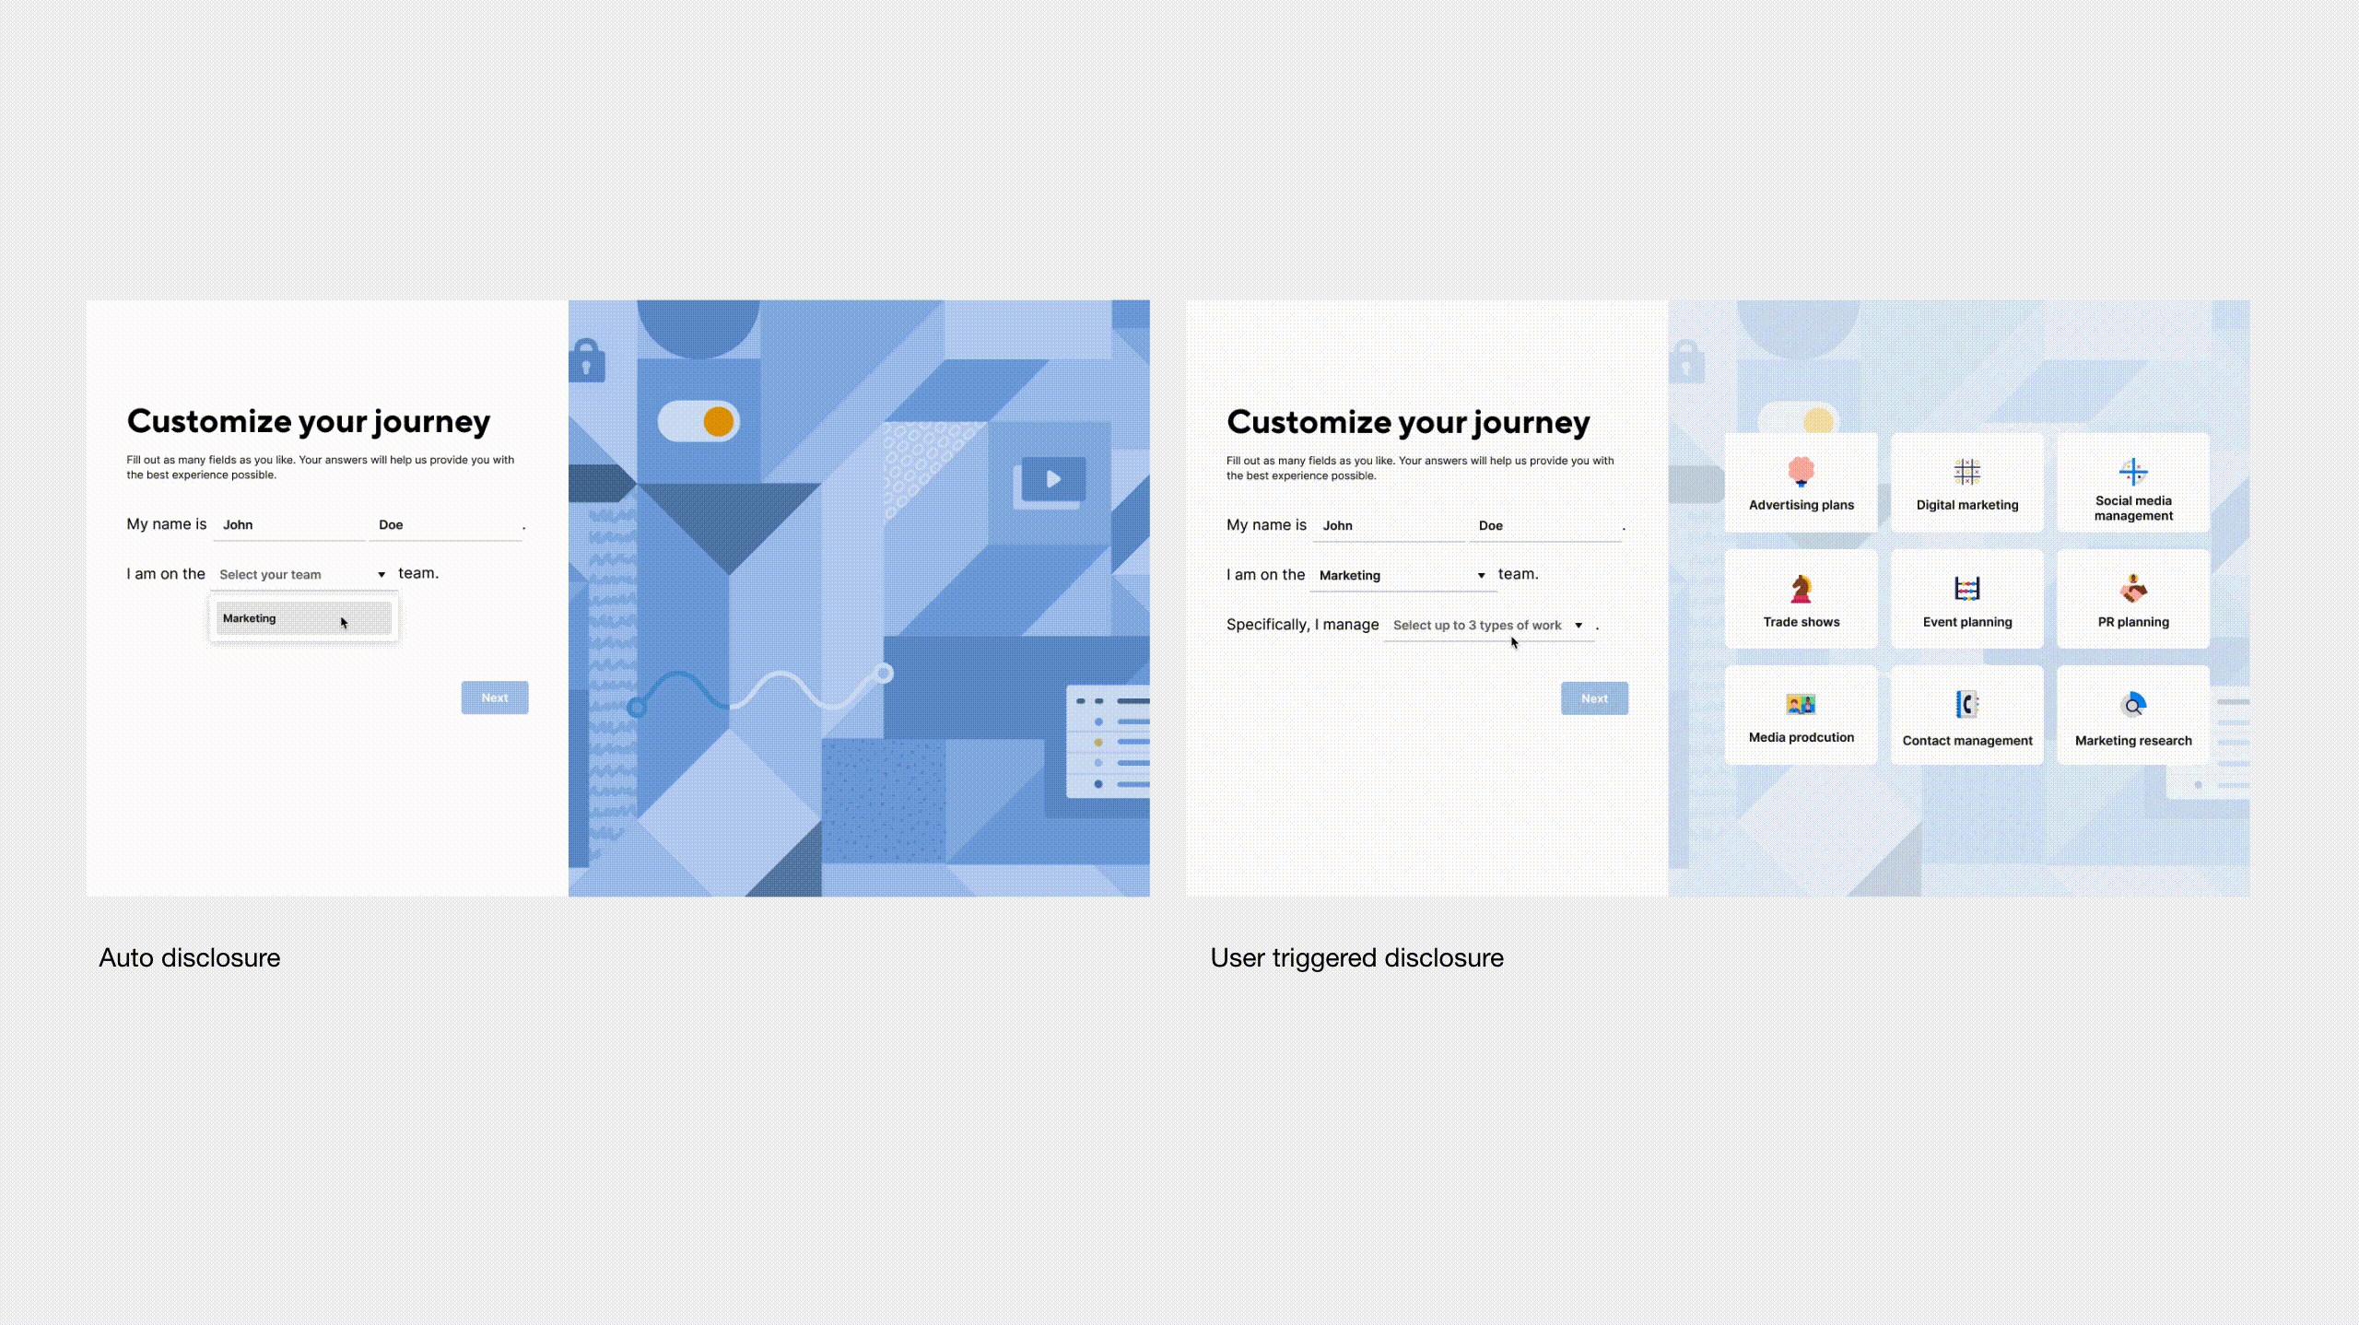The height and width of the screenshot is (1325, 2359).
Task: Click the Social media management icon
Action: point(2134,470)
